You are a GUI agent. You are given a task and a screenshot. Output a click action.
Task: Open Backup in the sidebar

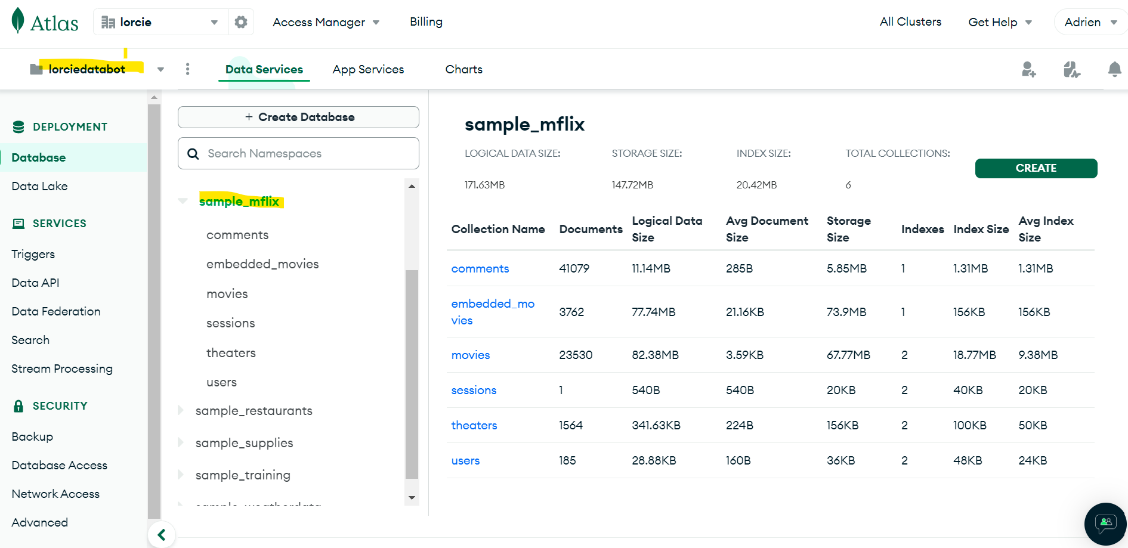tap(32, 436)
